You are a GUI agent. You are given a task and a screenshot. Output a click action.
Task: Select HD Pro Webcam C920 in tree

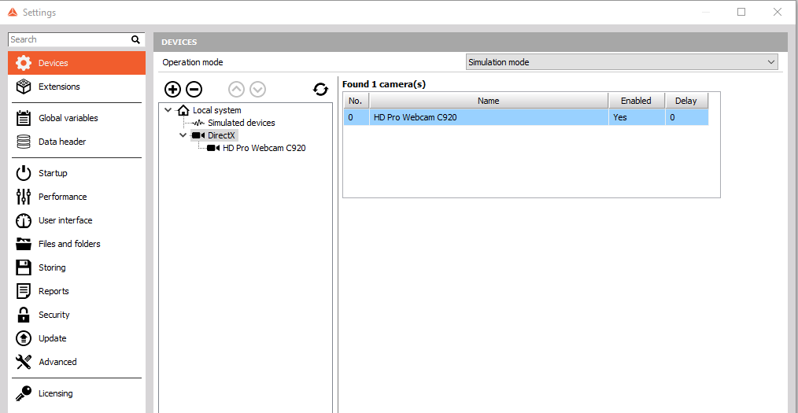click(x=264, y=148)
